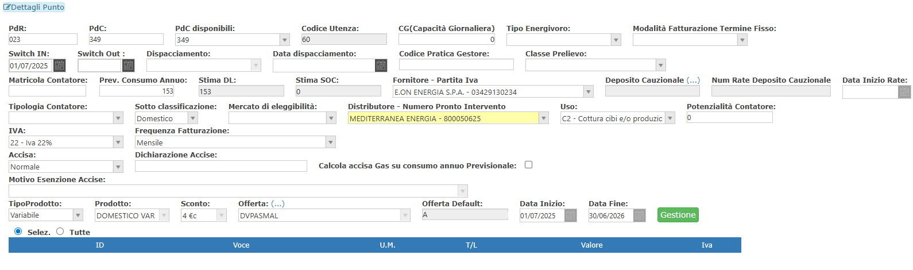Open Modalità Fatturazione Termine Fisso dropdown
Viewport: 913px width, 270px height.
742,40
